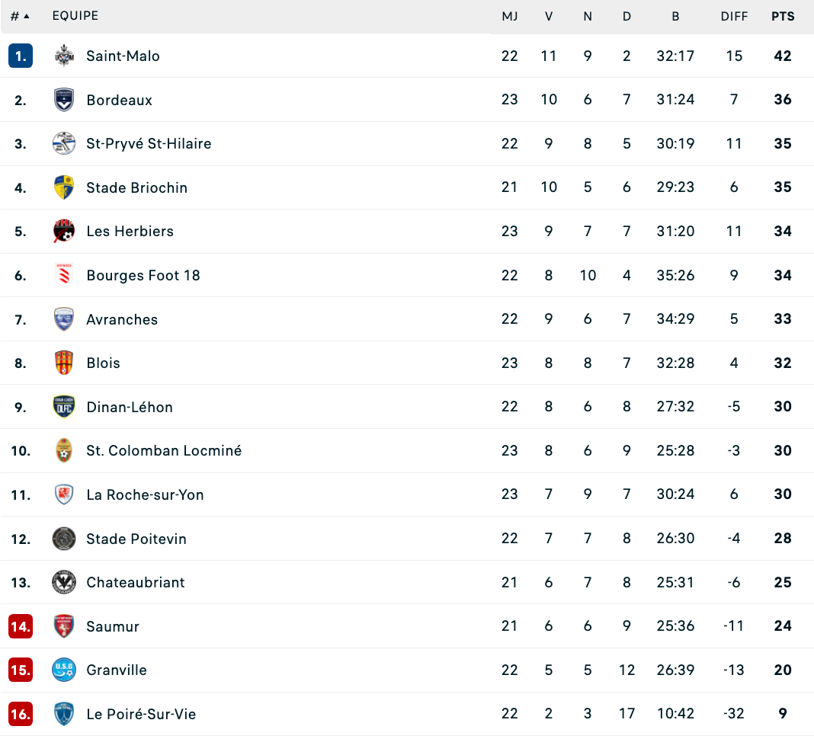Click the Granville U.S.G round logo
The height and width of the screenshot is (739, 814).
point(64,670)
